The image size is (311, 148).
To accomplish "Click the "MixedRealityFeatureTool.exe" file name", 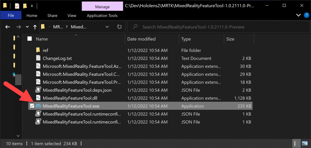I will tap(71, 106).
